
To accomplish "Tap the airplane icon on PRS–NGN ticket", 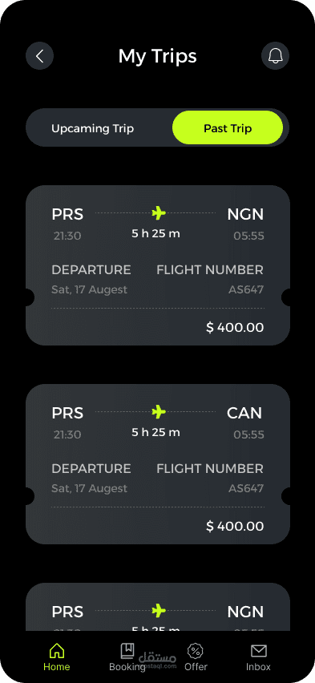I will 159,213.
